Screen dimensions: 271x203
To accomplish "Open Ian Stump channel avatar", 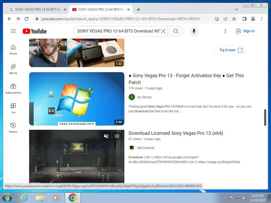I will 132,97.
